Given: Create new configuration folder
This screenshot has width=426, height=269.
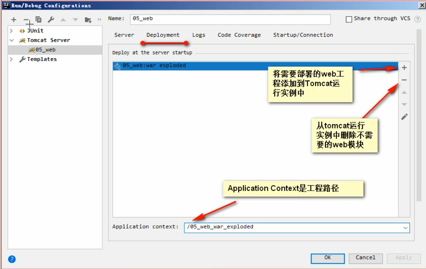Looking at the screenshot, I should tap(88, 20).
